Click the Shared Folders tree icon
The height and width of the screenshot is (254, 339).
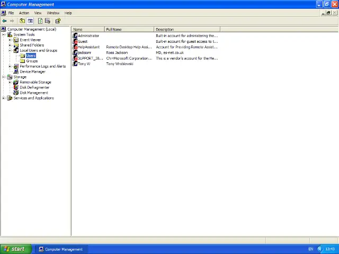16,45
